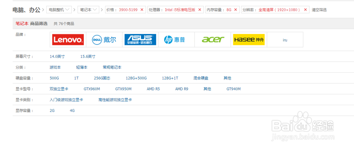Filter by 14.0英寸 screen size

(x=57, y=56)
